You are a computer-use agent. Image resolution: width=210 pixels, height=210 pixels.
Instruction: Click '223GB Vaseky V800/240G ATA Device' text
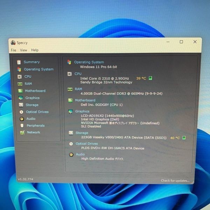(112, 138)
